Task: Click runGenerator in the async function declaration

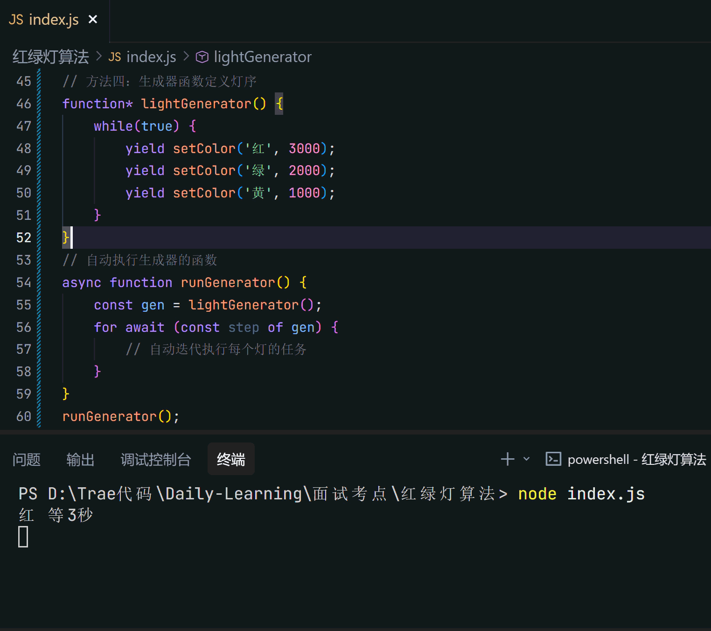Action: (228, 282)
